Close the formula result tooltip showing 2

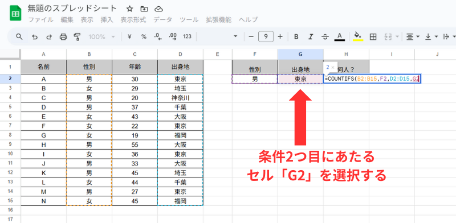pos(333,67)
